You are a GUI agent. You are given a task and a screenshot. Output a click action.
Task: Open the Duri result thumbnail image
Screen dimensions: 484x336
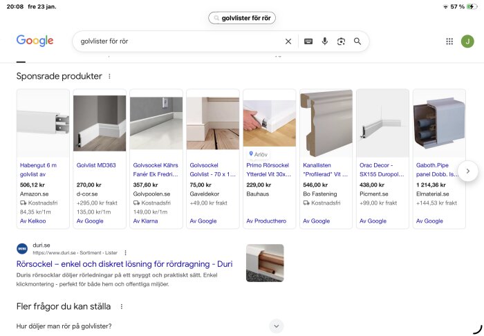[265, 263]
